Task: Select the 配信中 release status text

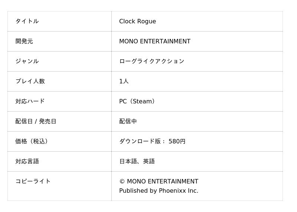Action: [x=128, y=121]
